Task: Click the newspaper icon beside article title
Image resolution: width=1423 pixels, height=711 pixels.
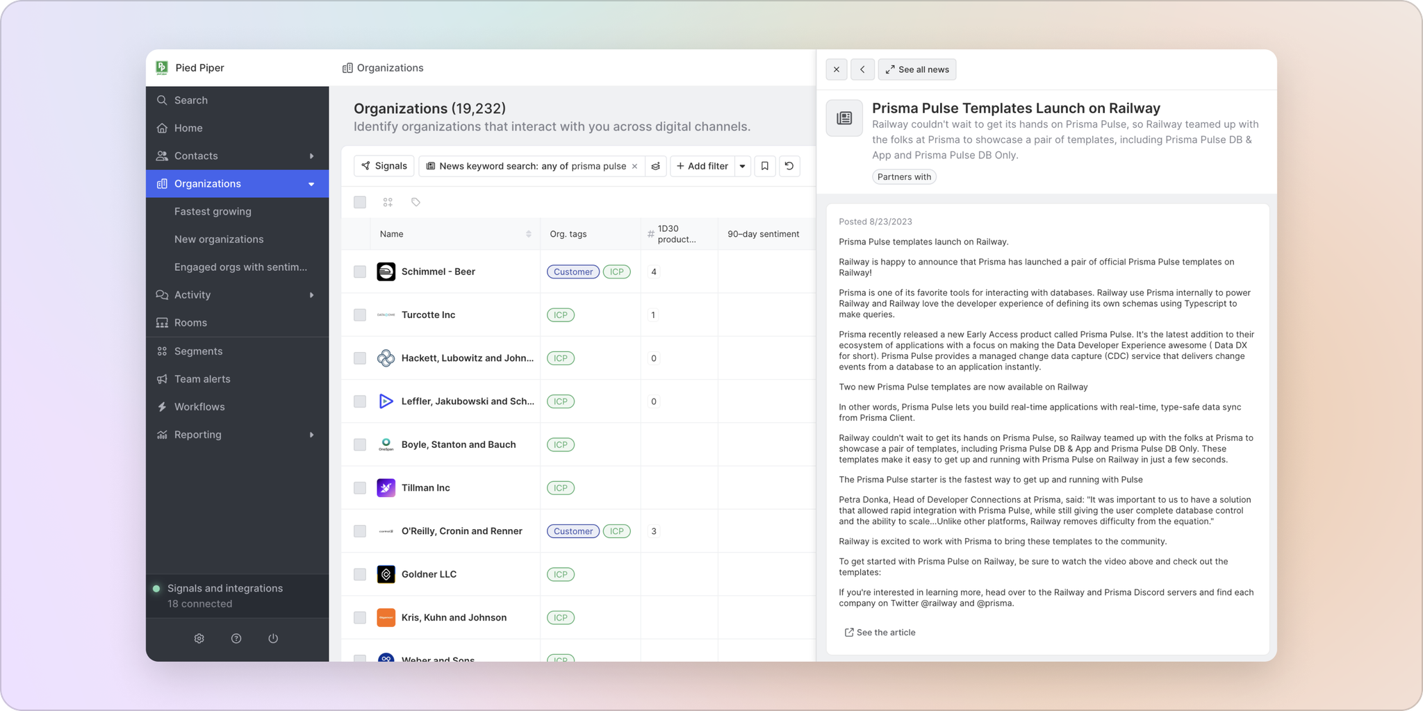Action: click(844, 118)
